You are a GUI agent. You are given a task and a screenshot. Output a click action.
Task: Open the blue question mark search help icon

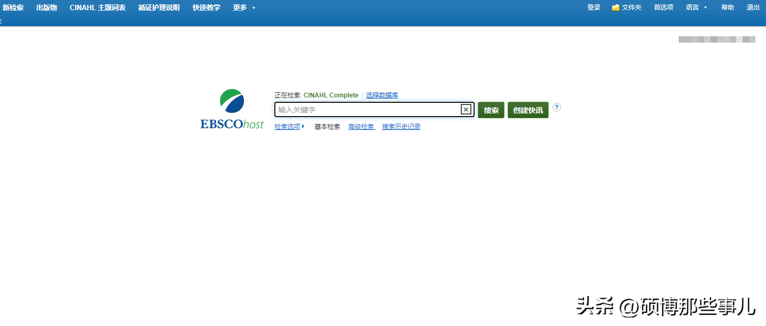(x=557, y=107)
